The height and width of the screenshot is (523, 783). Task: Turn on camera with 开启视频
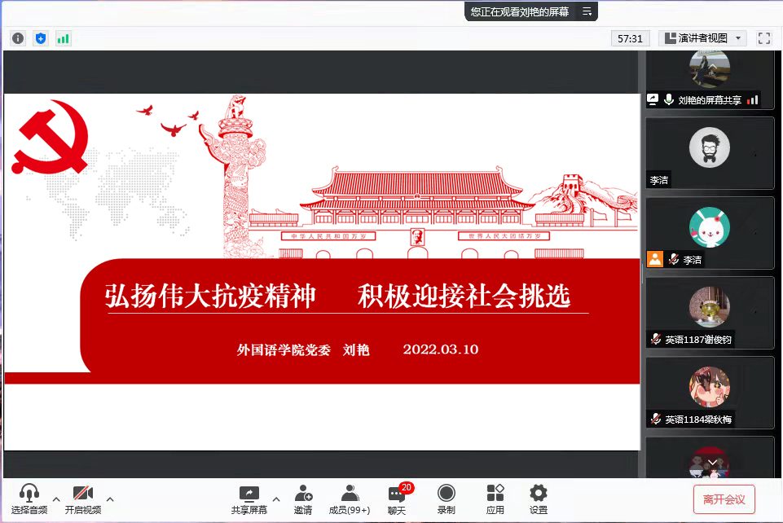click(x=83, y=499)
